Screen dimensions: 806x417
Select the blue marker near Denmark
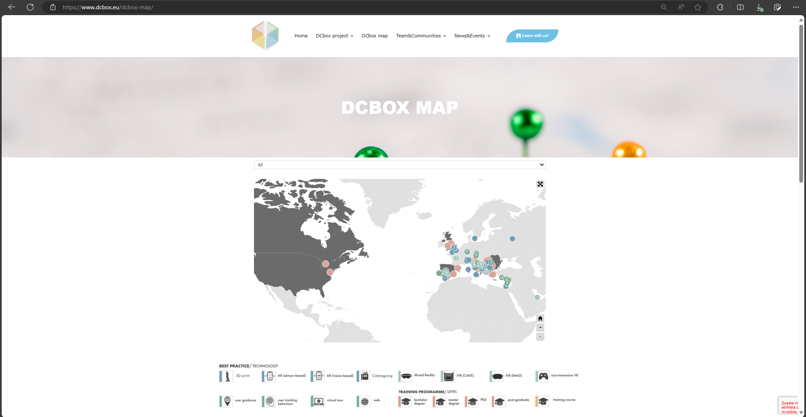[474, 238]
